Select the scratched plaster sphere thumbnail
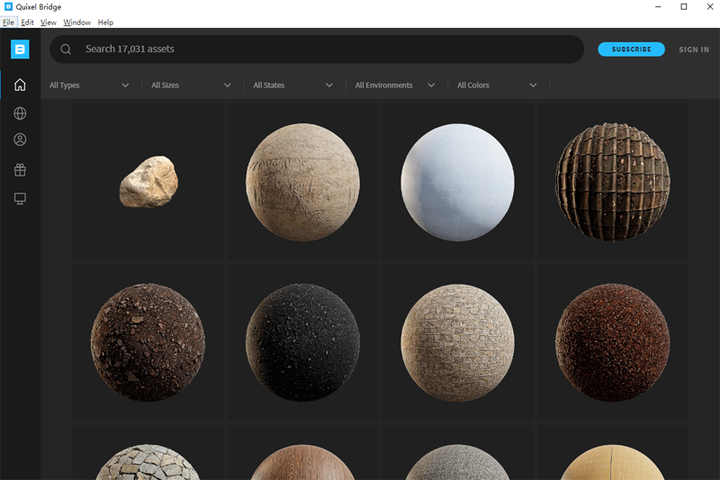This screenshot has height=480, width=720. click(x=303, y=182)
